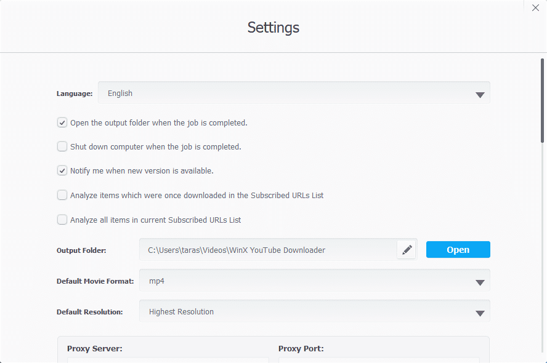The height and width of the screenshot is (363, 547).
Task: Click the Default Movie Format arrow icon
Action: [480, 282]
